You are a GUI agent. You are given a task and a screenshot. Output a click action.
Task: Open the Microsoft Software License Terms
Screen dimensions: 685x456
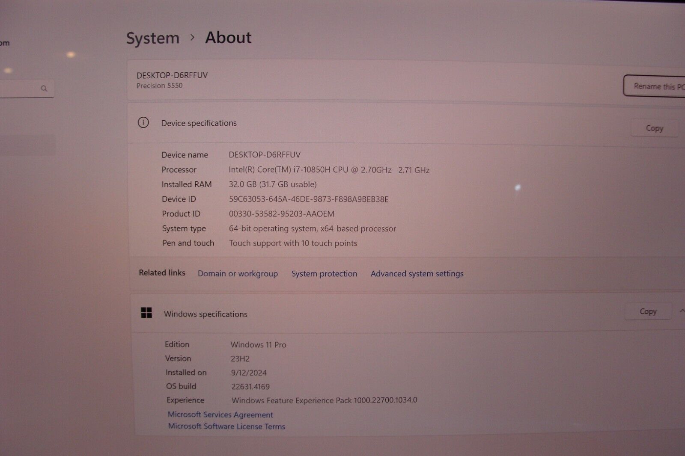(x=226, y=426)
